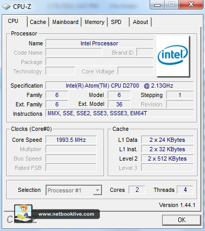This screenshot has width=205, height=231.
Task: Click the empty Technology field
Action: coord(60,71)
